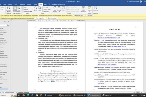Switch to Draft view
Image resolution: width=146 pixels, height=97 pixels.
1,9
